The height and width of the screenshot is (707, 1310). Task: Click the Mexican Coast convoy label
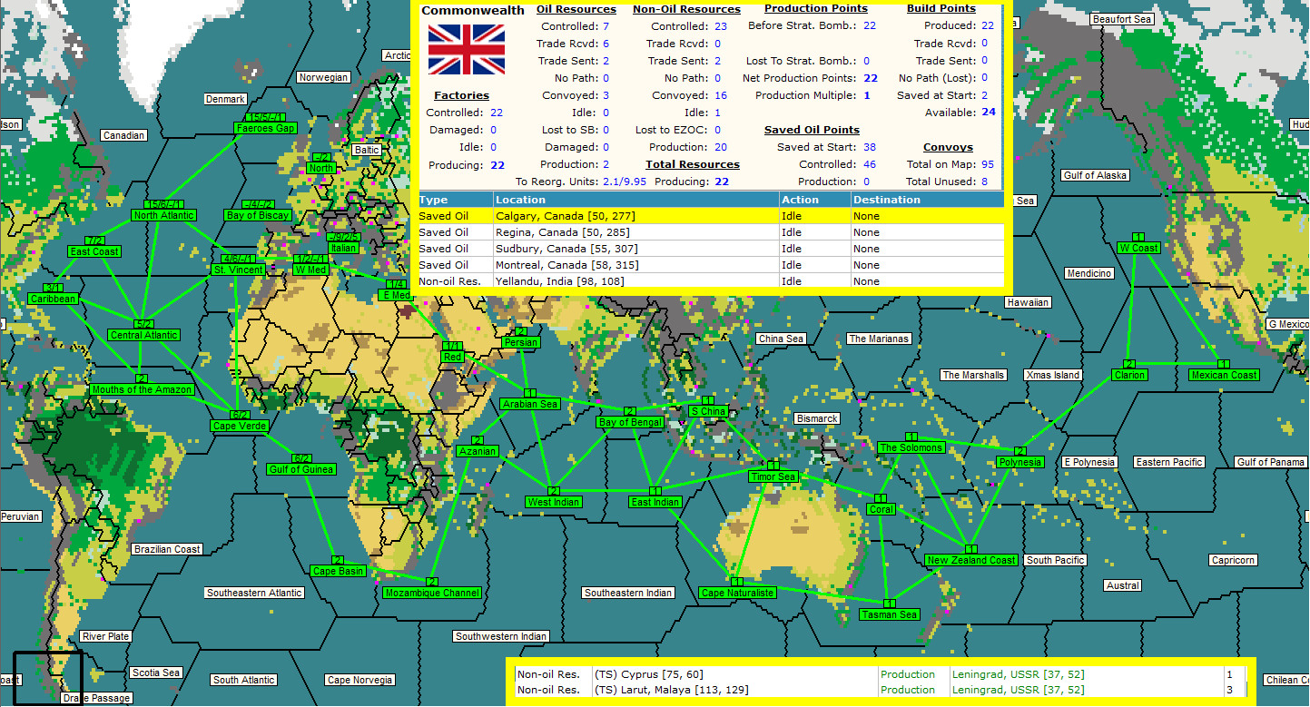pos(1224,376)
